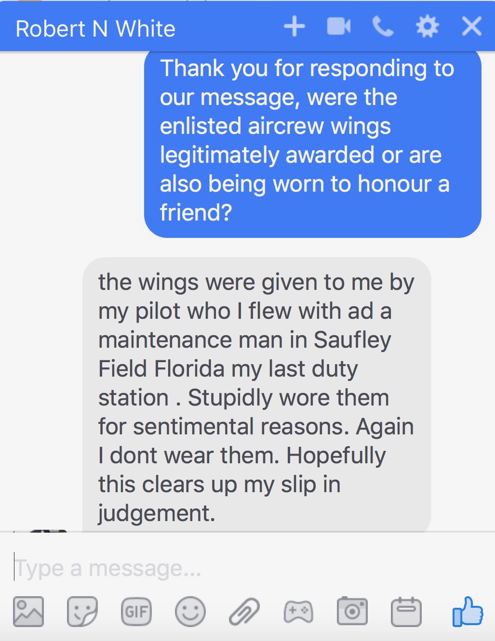Close the Robert N White chat window
The image size is (495, 641).
coord(471,26)
